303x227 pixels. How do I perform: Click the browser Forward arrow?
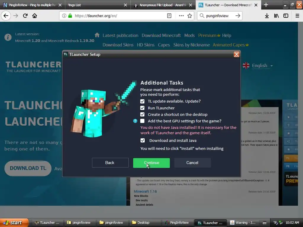(16, 16)
